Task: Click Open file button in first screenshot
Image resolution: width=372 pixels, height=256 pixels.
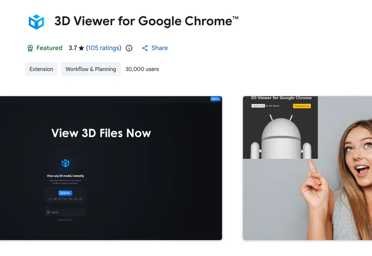Action: pos(215,99)
